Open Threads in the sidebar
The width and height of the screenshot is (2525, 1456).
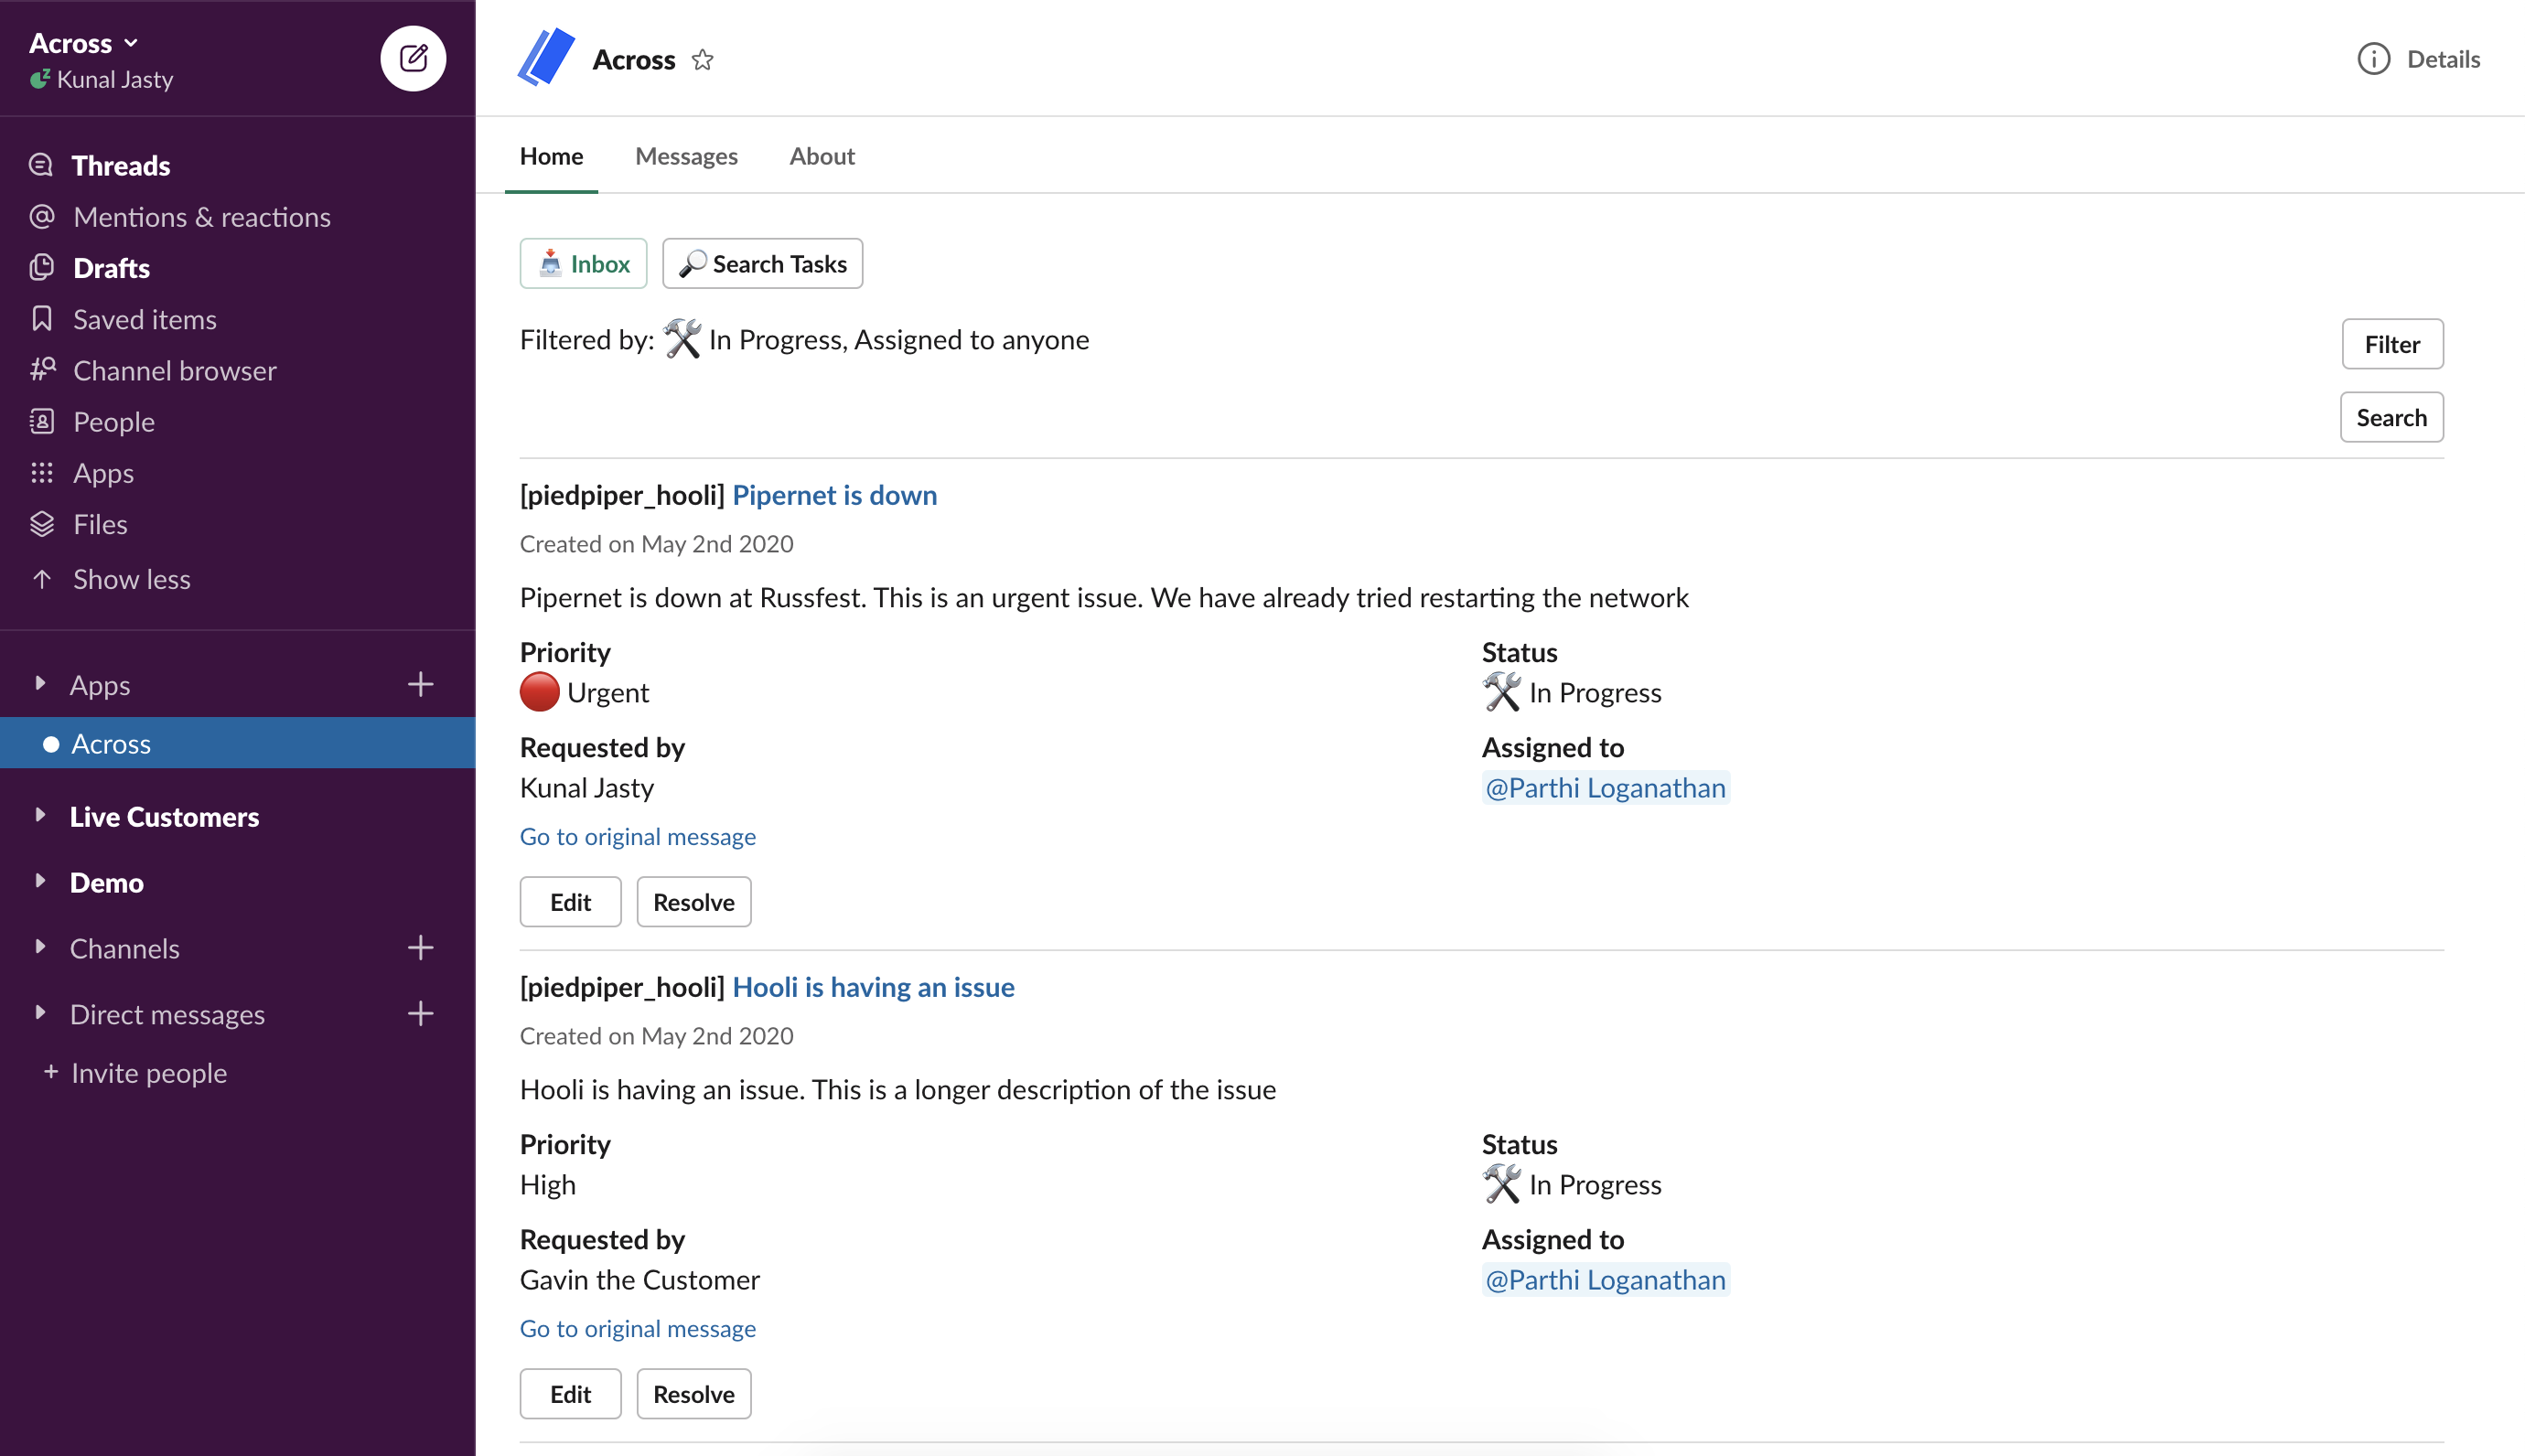click(120, 165)
